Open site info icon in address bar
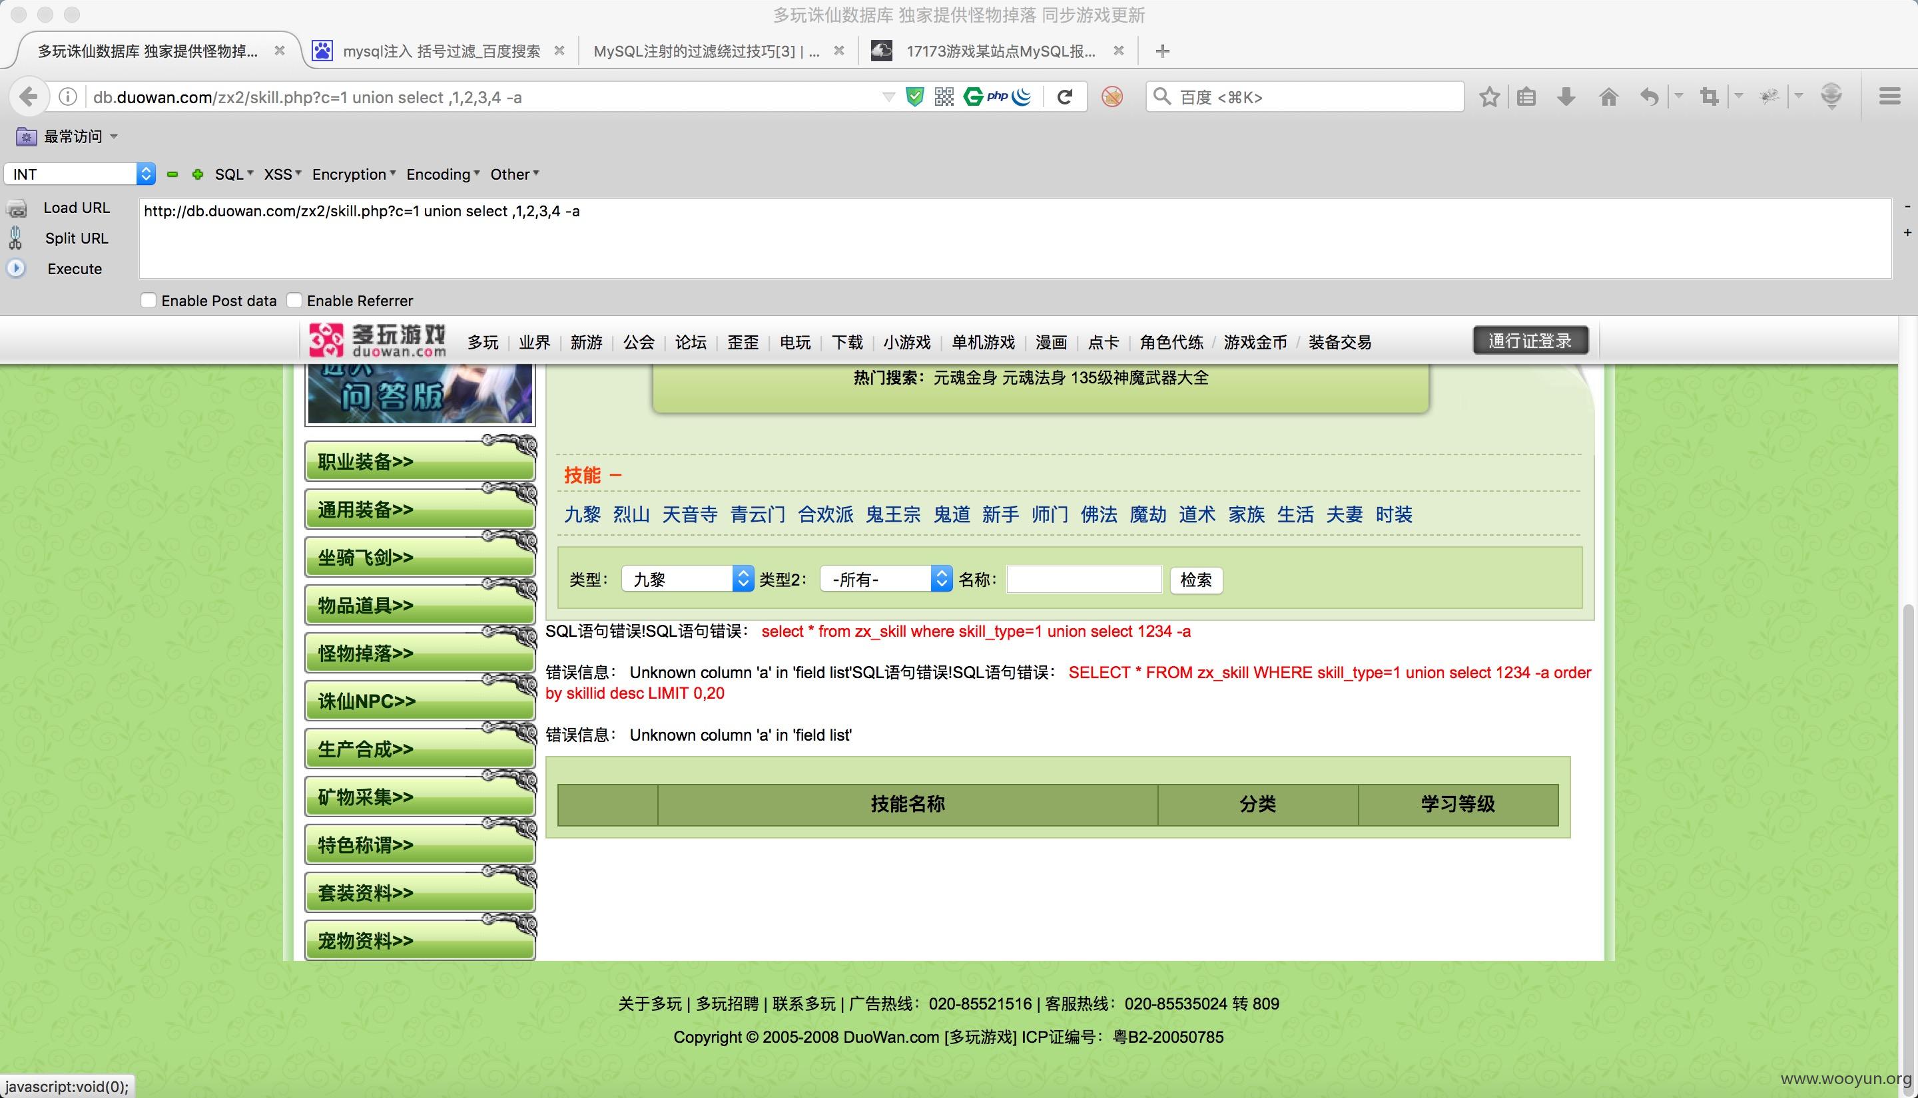Viewport: 1918px width, 1098px height. (x=68, y=96)
